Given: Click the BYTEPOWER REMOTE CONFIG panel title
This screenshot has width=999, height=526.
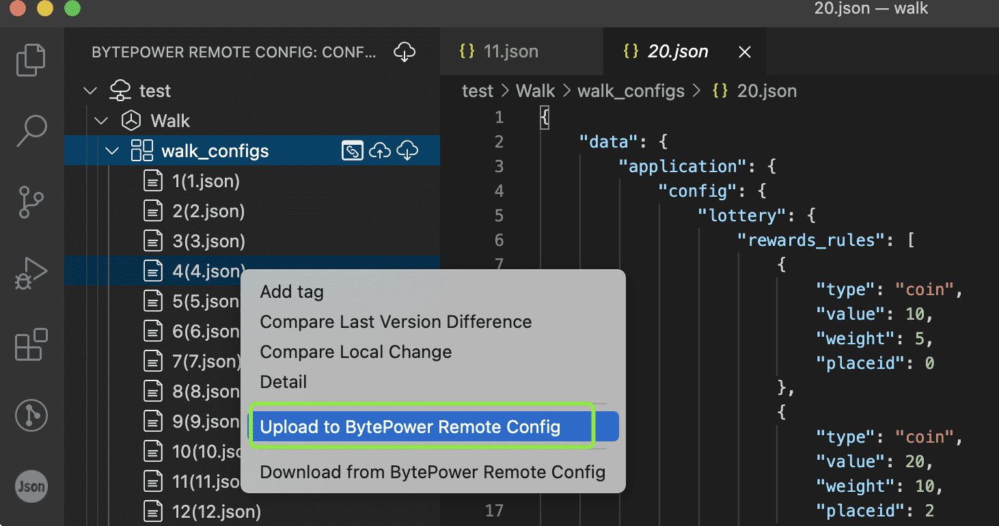Looking at the screenshot, I should tap(234, 53).
